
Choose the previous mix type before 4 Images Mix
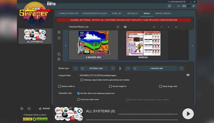tap(128, 68)
